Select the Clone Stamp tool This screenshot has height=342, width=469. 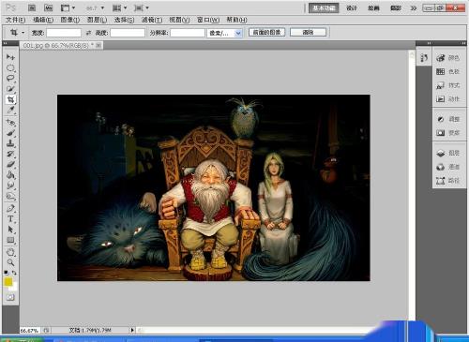(x=10, y=143)
